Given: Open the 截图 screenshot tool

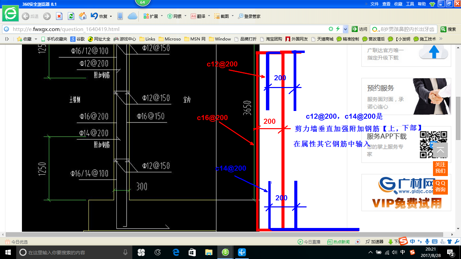Looking at the screenshot, I should point(222,16).
